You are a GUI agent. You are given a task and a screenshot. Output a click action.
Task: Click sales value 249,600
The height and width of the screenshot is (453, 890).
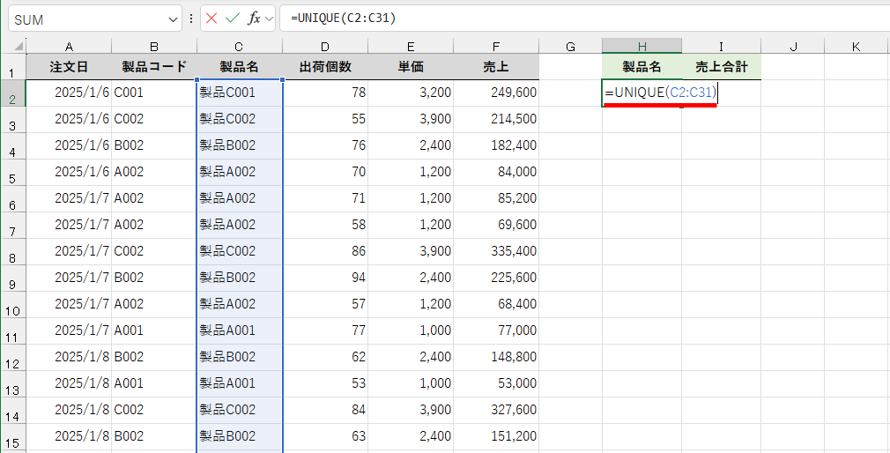(496, 93)
